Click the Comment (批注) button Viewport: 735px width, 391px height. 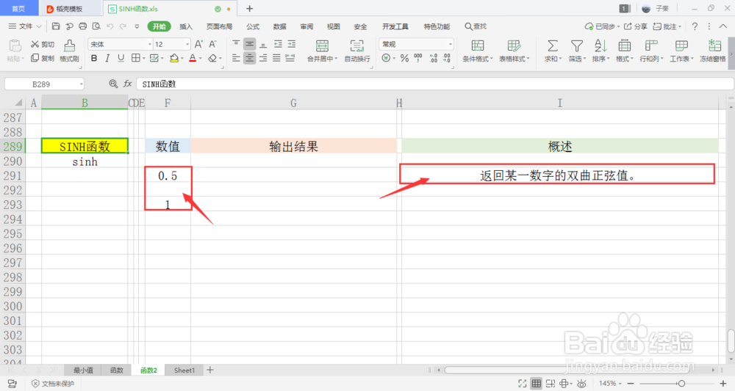pos(667,26)
